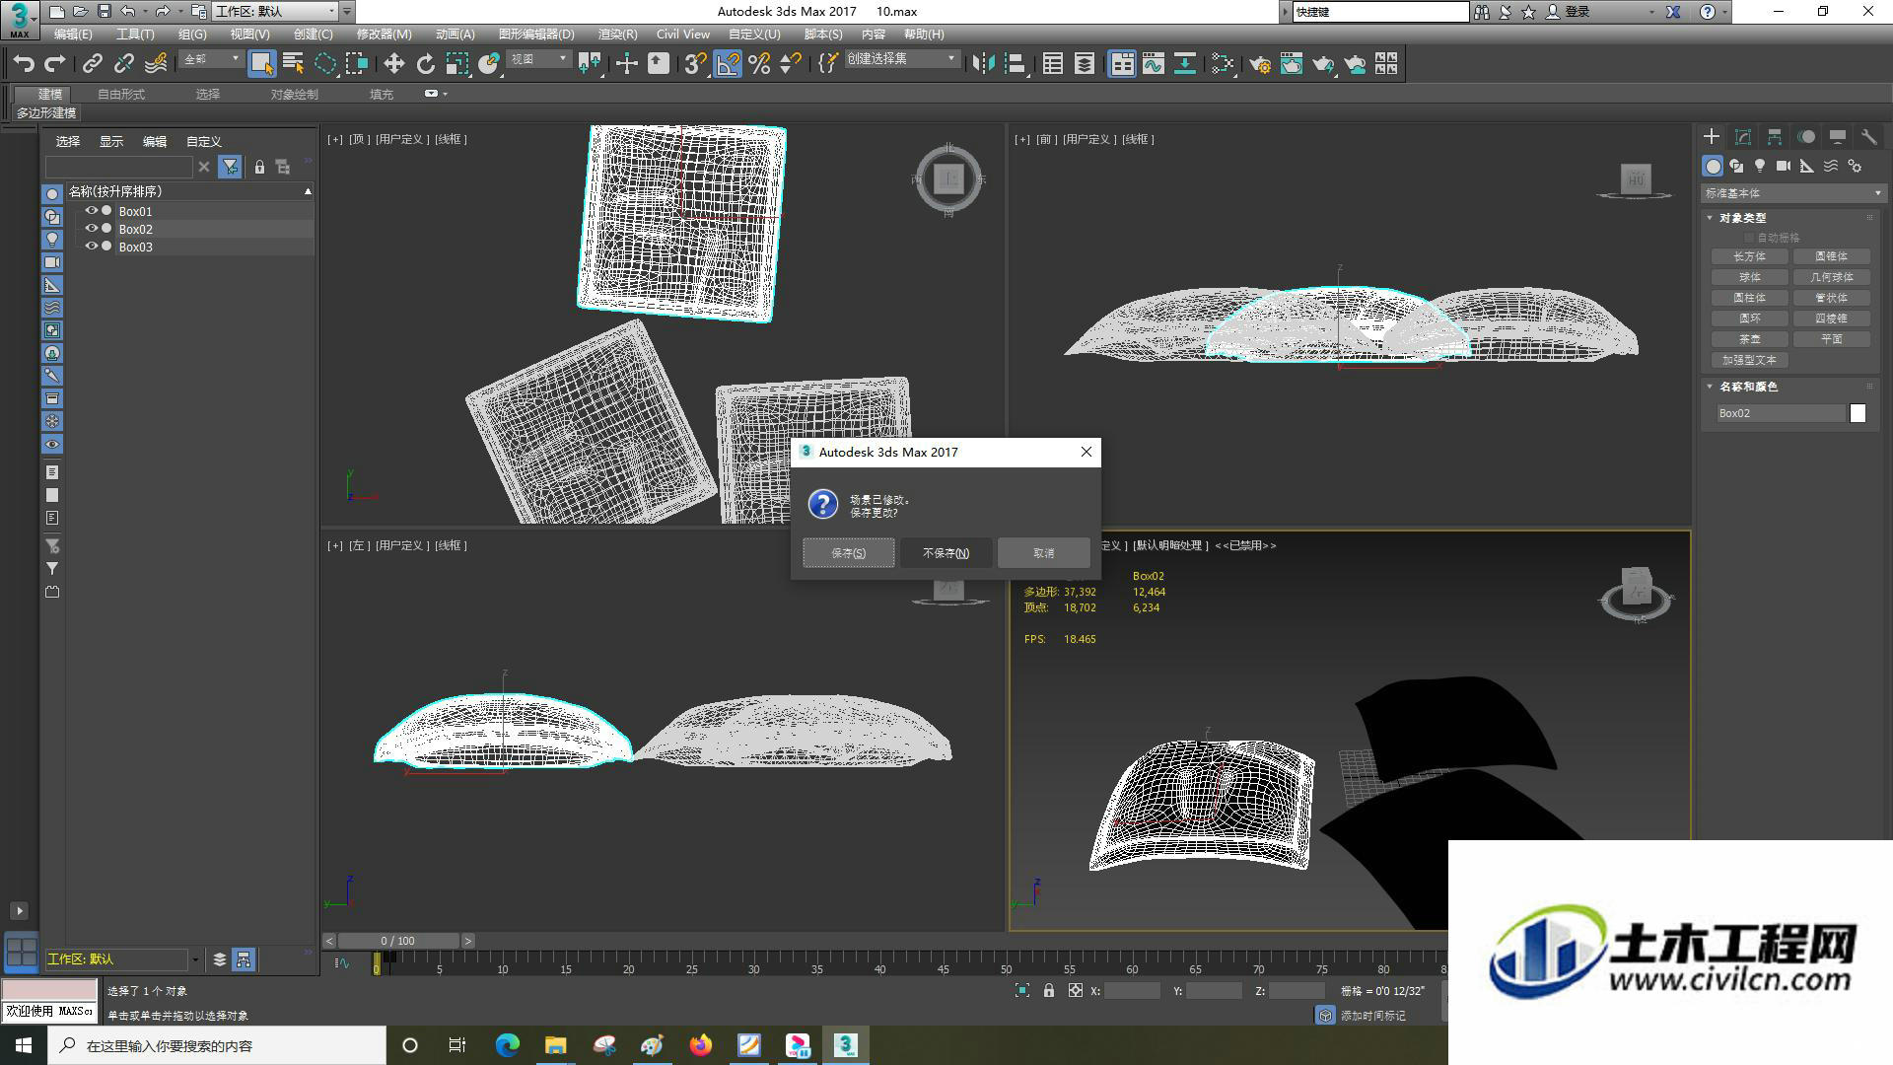Toggle visibility eye of Box02
Image resolution: width=1893 pixels, height=1065 pixels.
tap(92, 229)
